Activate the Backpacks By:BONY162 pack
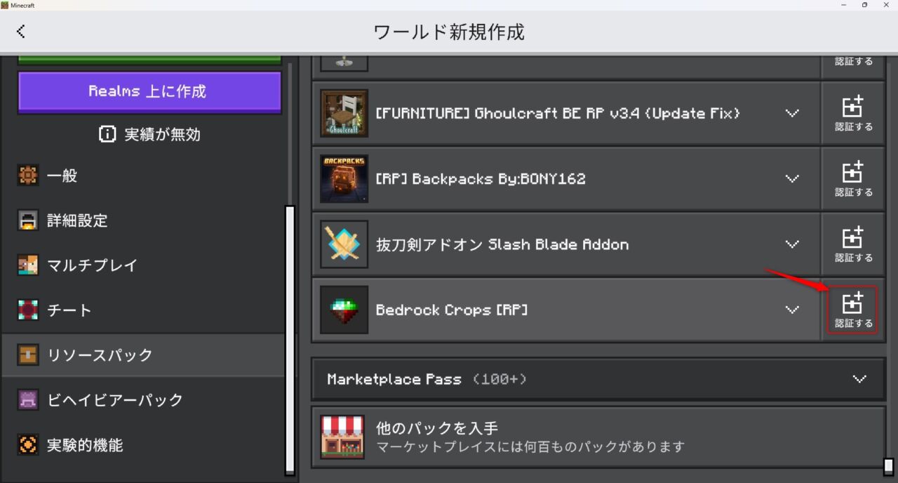Image resolution: width=898 pixels, height=483 pixels. coord(853,178)
